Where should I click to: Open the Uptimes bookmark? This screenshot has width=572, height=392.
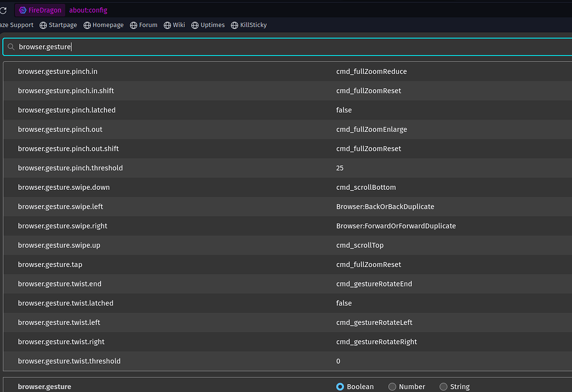(208, 25)
